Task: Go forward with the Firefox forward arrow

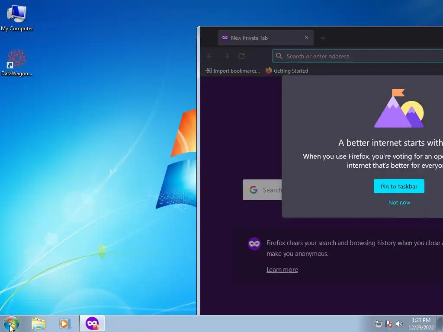Action: (x=226, y=56)
